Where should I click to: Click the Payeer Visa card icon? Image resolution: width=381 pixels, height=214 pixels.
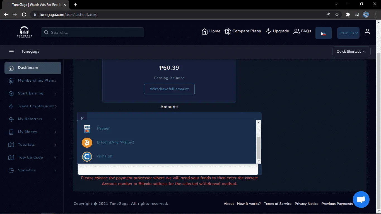point(87,128)
